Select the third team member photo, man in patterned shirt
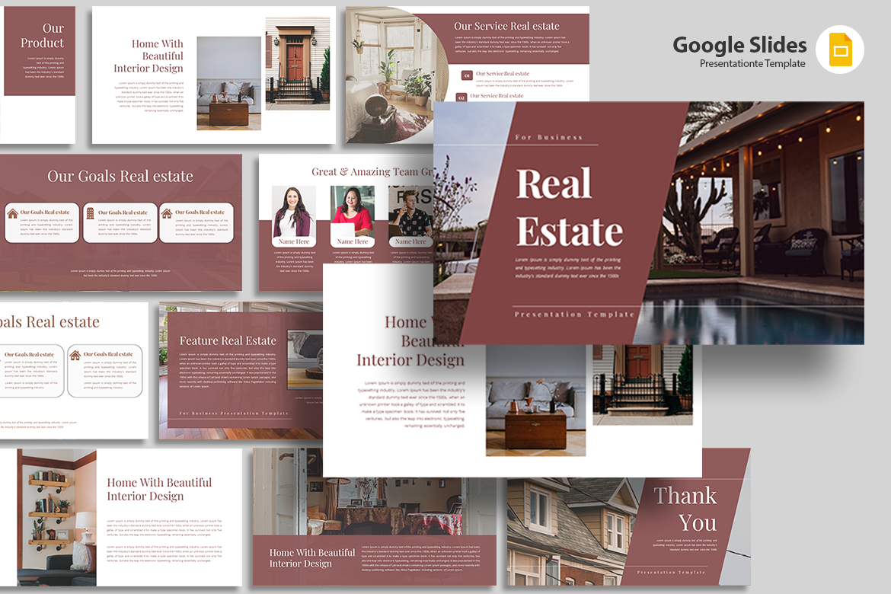 click(x=410, y=212)
